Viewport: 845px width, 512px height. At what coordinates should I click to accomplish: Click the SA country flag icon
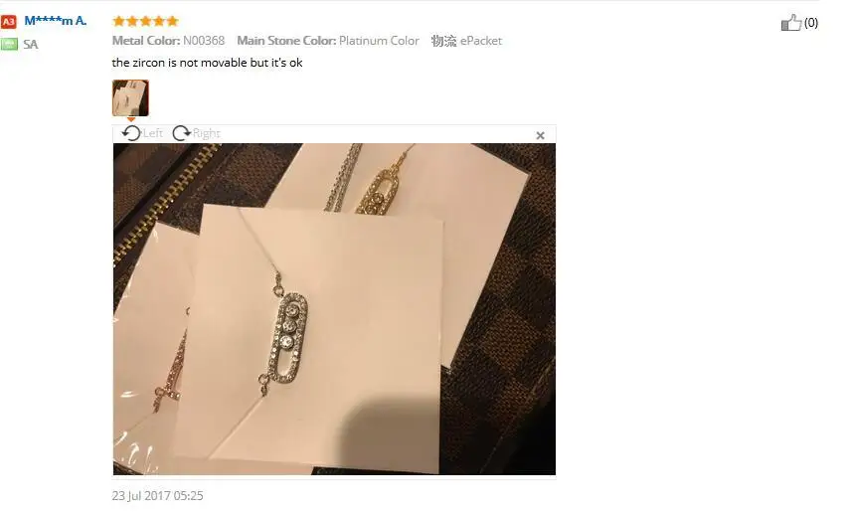tap(9, 44)
